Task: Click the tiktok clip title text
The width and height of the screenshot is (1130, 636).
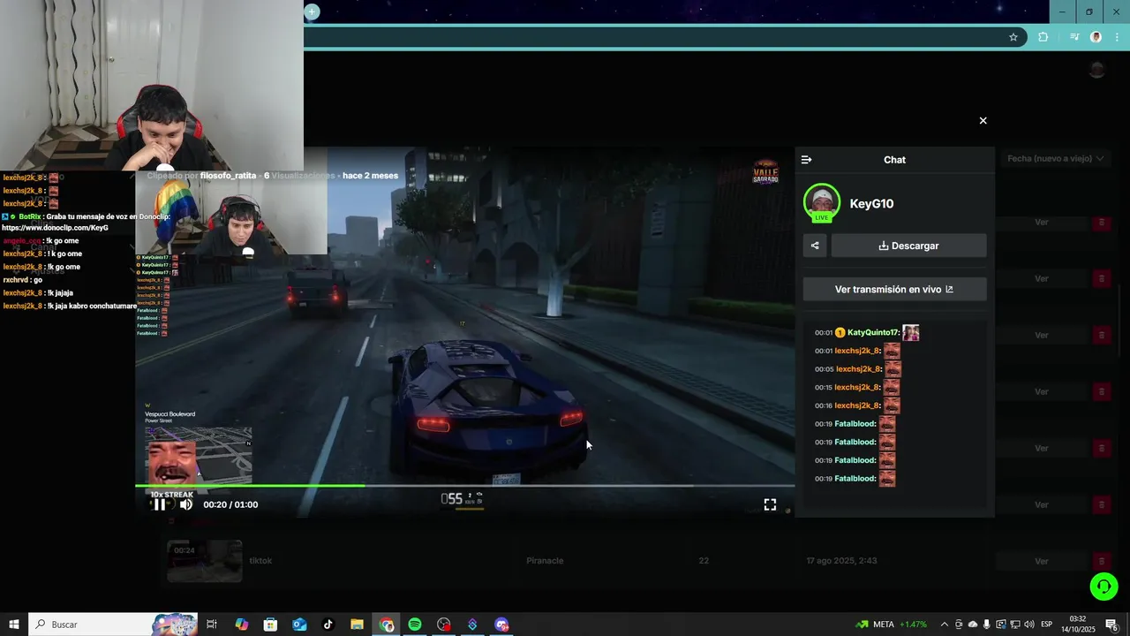Action: point(260,561)
